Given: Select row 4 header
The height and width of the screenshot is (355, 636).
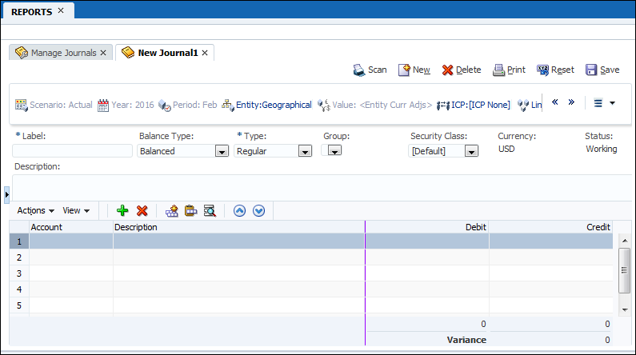Looking at the screenshot, I should pyautogui.click(x=19, y=289).
